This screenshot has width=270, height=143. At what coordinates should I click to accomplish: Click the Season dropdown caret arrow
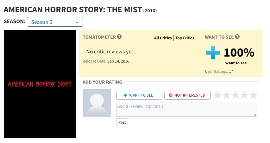(x=77, y=22)
